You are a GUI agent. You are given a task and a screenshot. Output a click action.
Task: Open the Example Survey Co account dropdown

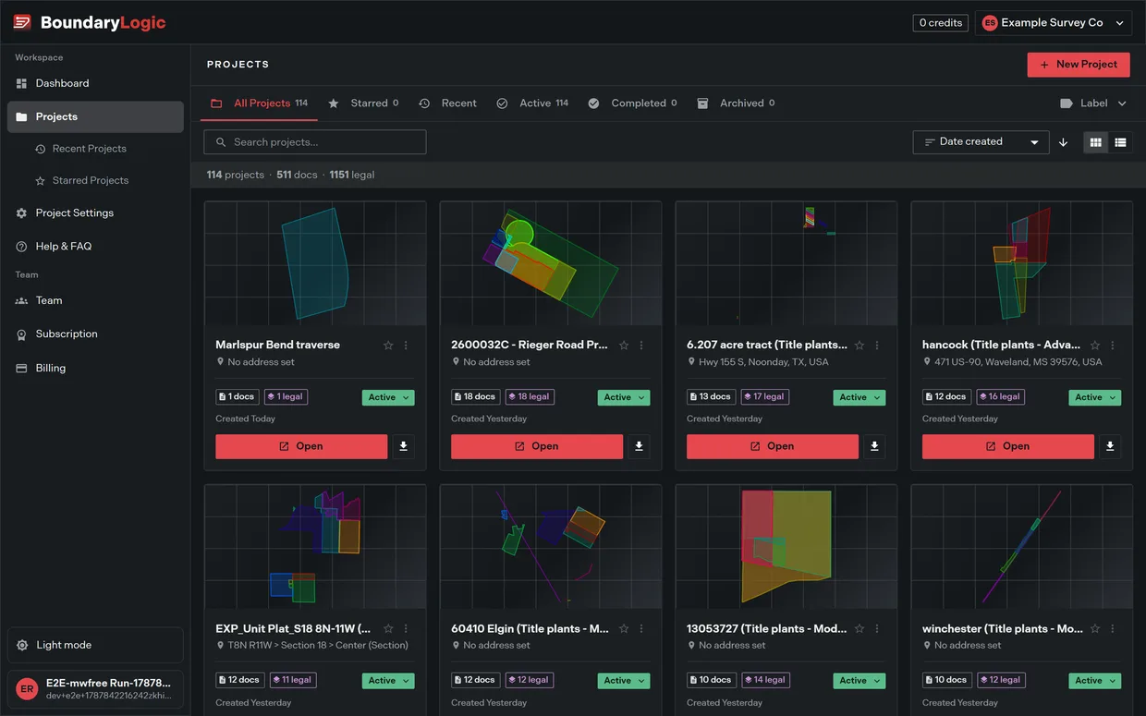coord(1054,23)
